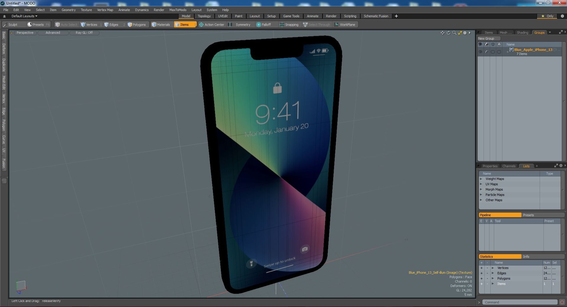Open the Presets browser
The image size is (567, 307).
(38, 25)
